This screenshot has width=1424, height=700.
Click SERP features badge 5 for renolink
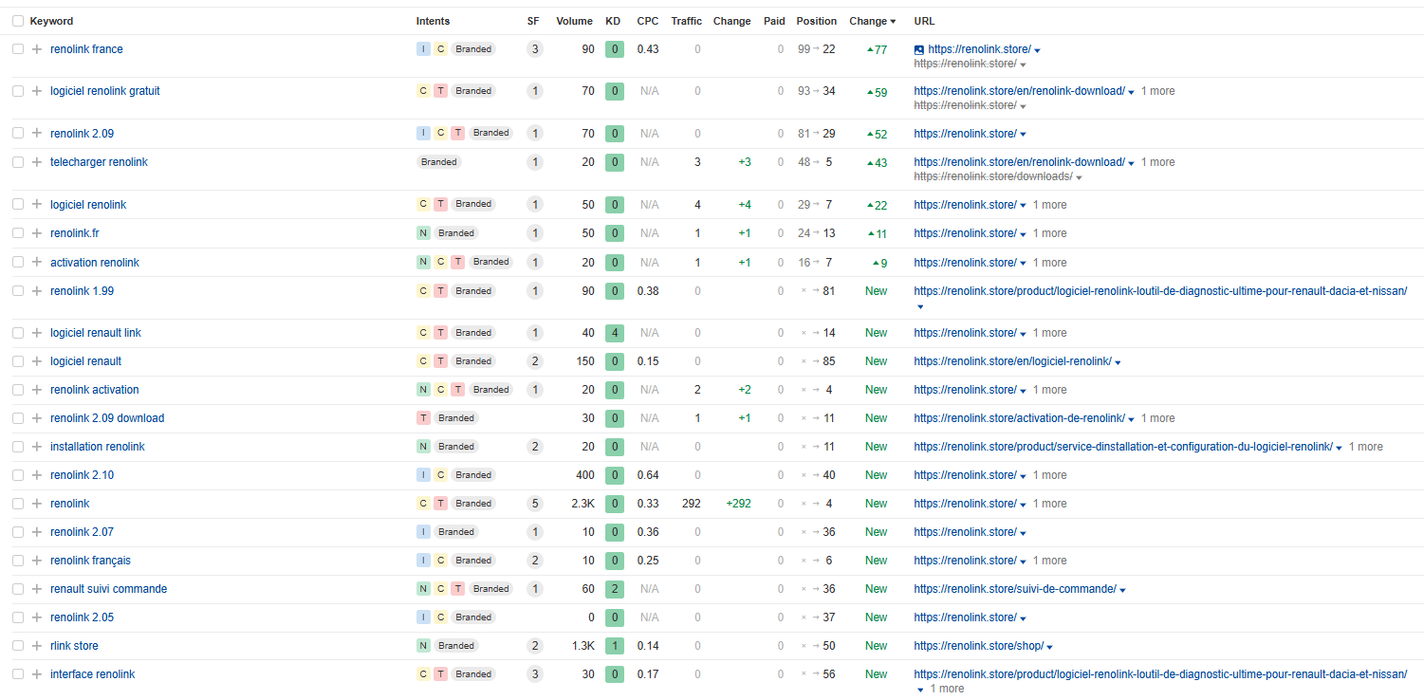point(535,504)
